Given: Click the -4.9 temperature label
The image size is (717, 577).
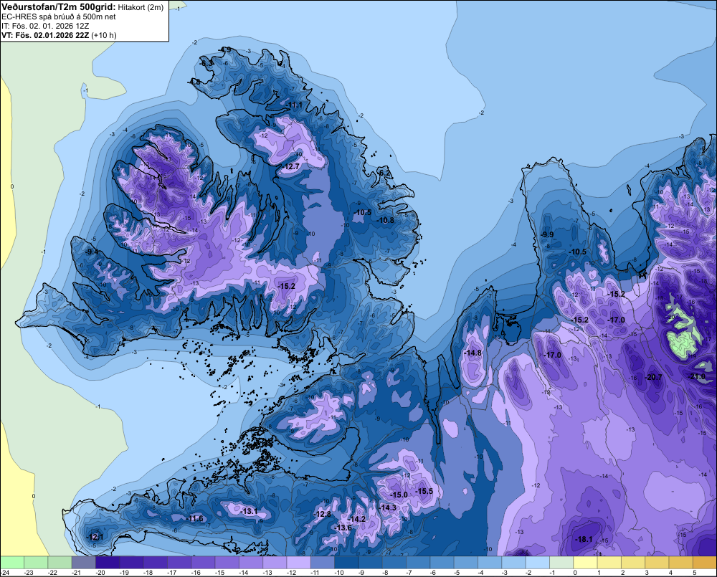Looking at the screenshot, I should [225, 50].
